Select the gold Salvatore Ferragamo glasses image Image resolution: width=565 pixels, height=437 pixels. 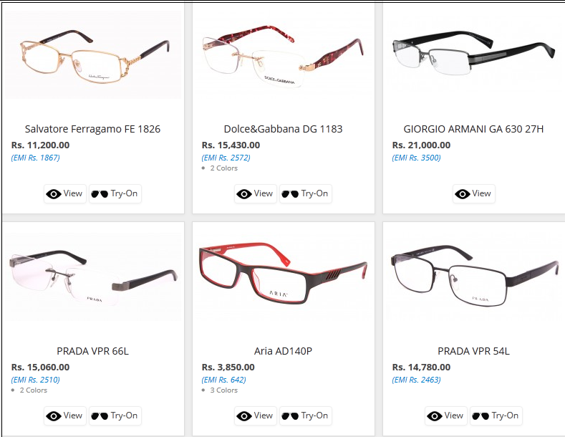[x=93, y=56]
